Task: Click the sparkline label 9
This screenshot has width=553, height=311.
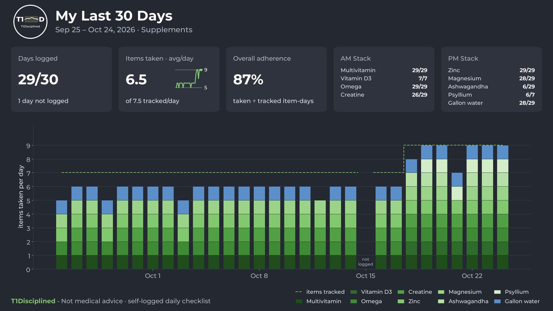Action: point(206,70)
